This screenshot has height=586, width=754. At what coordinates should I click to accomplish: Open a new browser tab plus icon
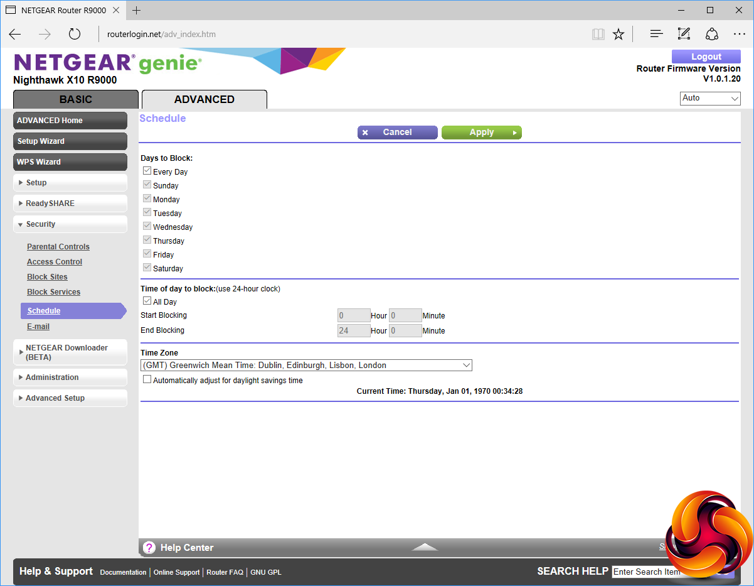pyautogui.click(x=136, y=10)
